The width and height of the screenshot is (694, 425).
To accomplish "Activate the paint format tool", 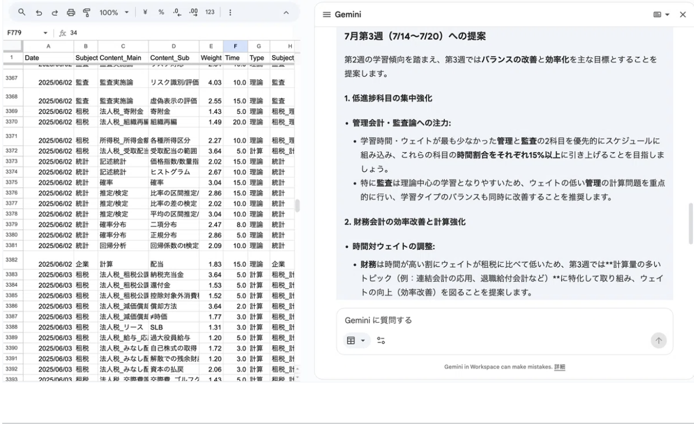I will pyautogui.click(x=87, y=12).
